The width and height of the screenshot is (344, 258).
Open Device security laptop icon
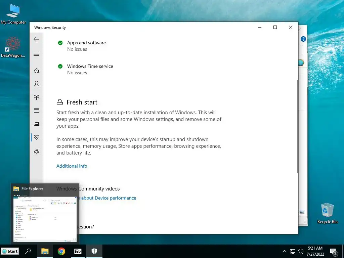[37, 124]
